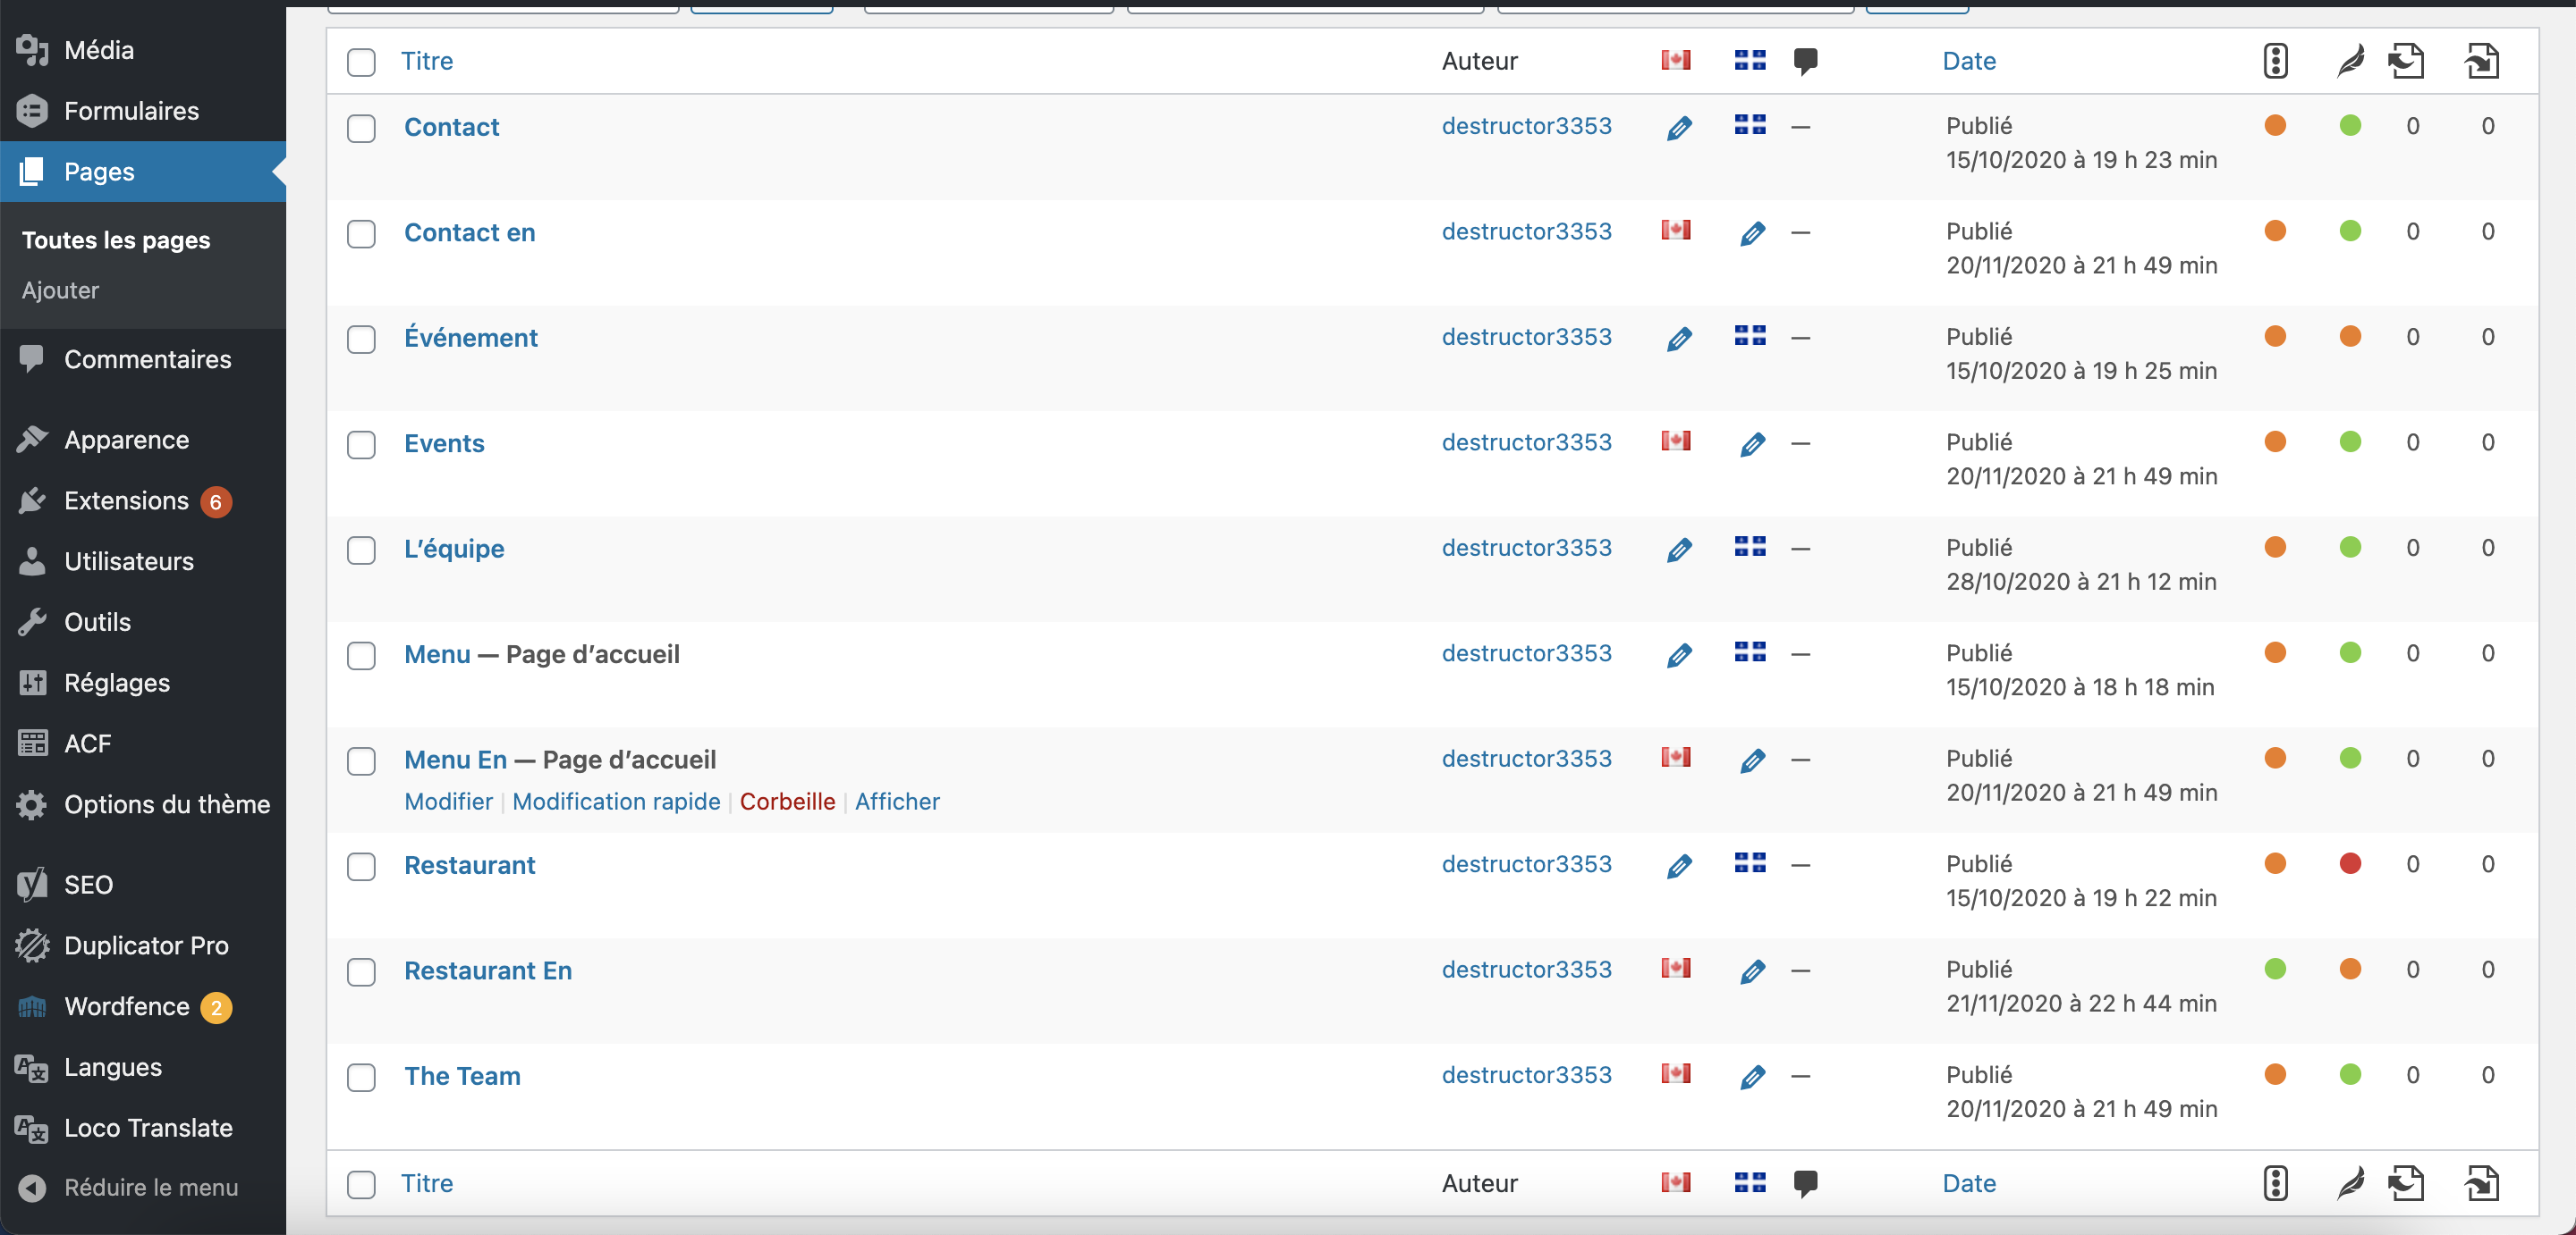Screen dimensions: 2576x1235
Task: Click the Canadian flag icon in Events row
Action: point(1676,441)
